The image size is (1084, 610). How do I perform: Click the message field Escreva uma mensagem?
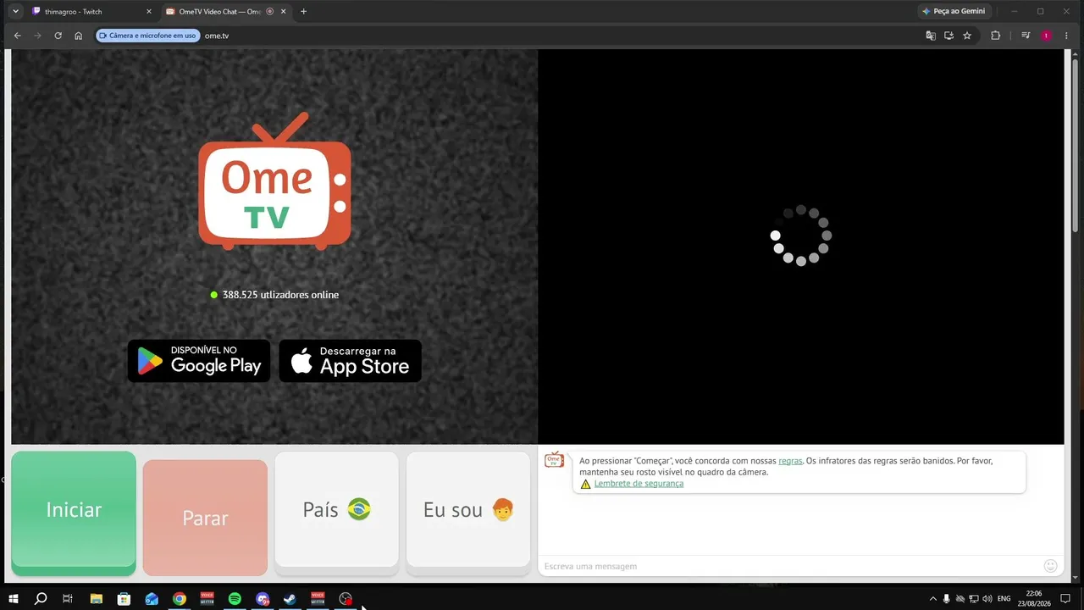pos(788,566)
